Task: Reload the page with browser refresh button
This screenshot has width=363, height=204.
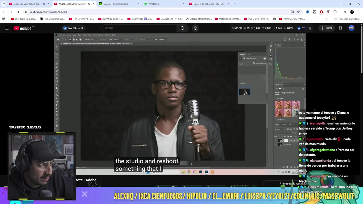Action: [x=18, y=12]
